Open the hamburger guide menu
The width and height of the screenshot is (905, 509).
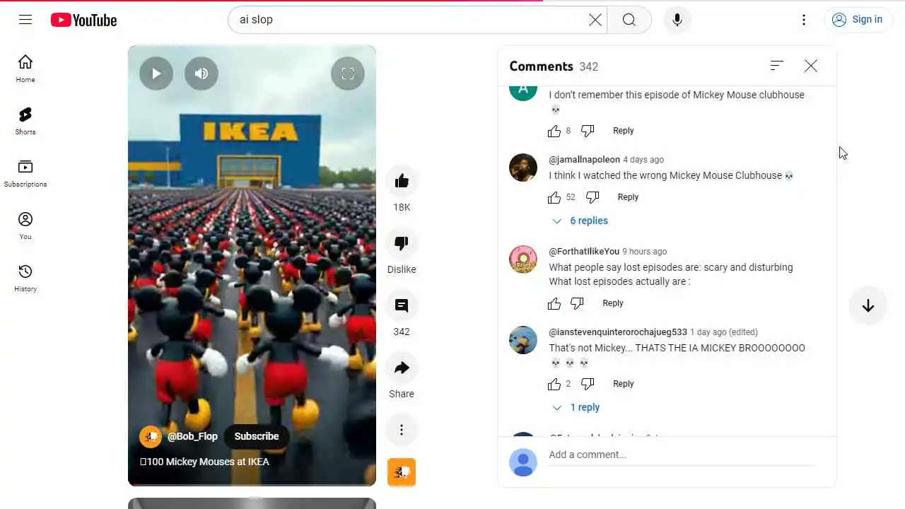[x=25, y=20]
